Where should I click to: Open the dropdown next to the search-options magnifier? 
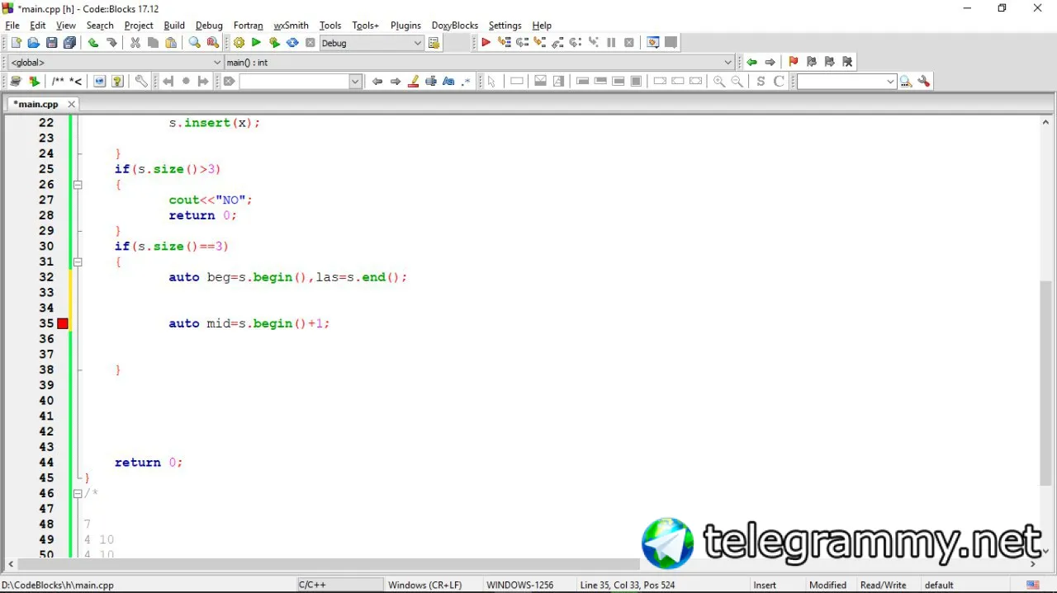[x=890, y=81]
